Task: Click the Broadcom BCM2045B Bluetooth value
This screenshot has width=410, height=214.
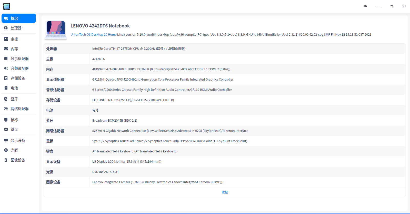Action: click(x=115, y=120)
